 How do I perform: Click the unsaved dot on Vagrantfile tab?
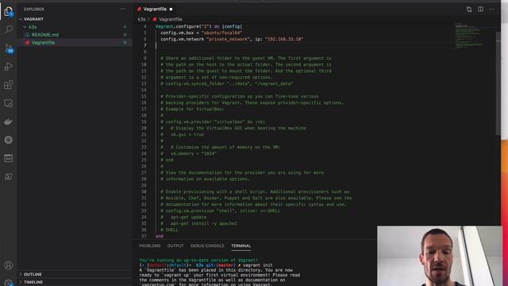(171, 9)
